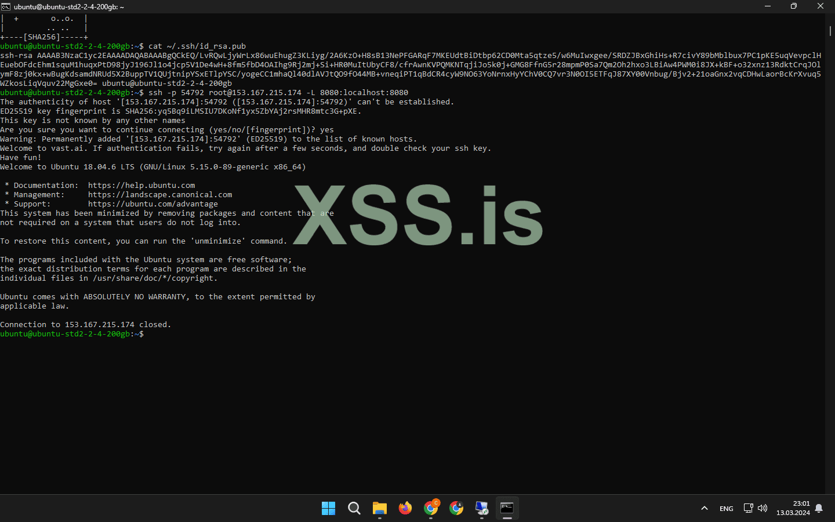Click the 'Welcome to vast.ai' line
The image size is (835, 522).
pyautogui.click(x=246, y=148)
